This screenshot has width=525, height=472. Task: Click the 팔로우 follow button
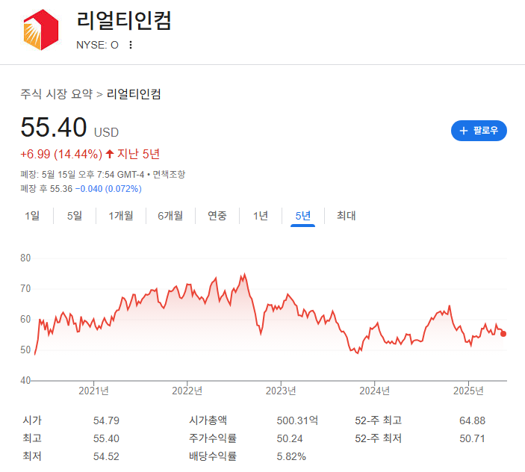coord(479,131)
